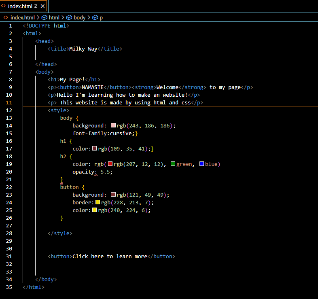Open the index.html breadcrumb file dropdown
Screen dimensions: 318x299
coord(22,17)
